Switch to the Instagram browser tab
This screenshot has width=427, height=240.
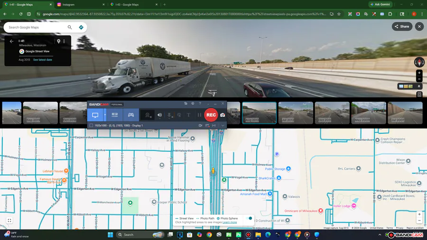[81, 5]
